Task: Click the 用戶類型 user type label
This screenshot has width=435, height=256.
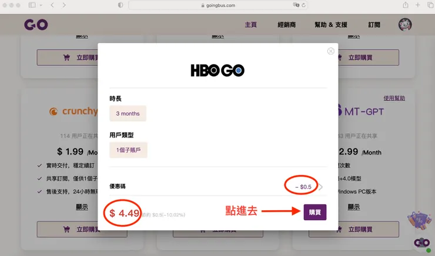Action: point(122,135)
